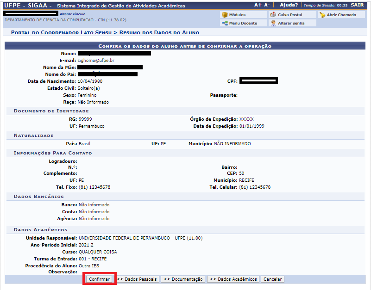
Task: Click the Alterar vínculo link
Action: [72, 14]
